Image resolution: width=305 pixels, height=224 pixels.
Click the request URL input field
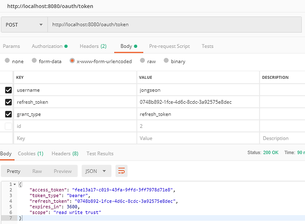(x=175, y=25)
